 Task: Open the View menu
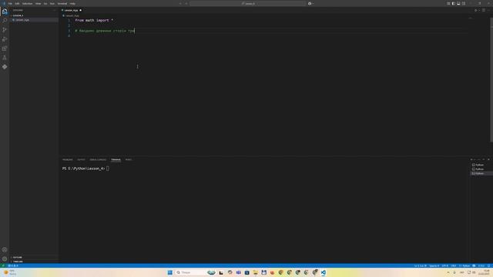[x=38, y=3]
